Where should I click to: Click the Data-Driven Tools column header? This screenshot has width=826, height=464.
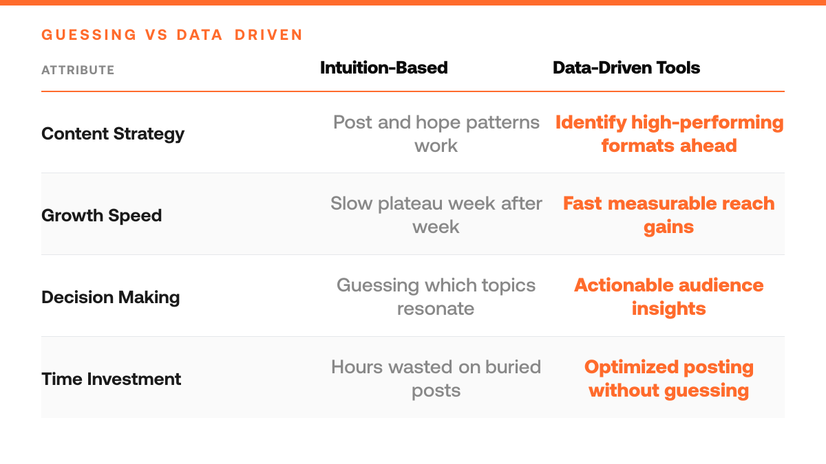pyautogui.click(x=626, y=67)
